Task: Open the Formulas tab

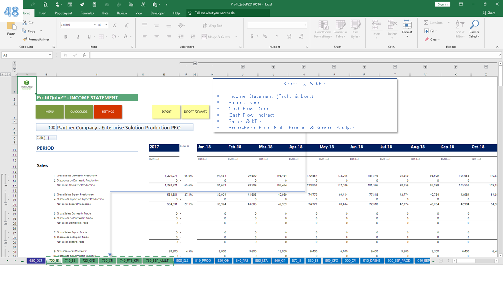Action: [87, 13]
